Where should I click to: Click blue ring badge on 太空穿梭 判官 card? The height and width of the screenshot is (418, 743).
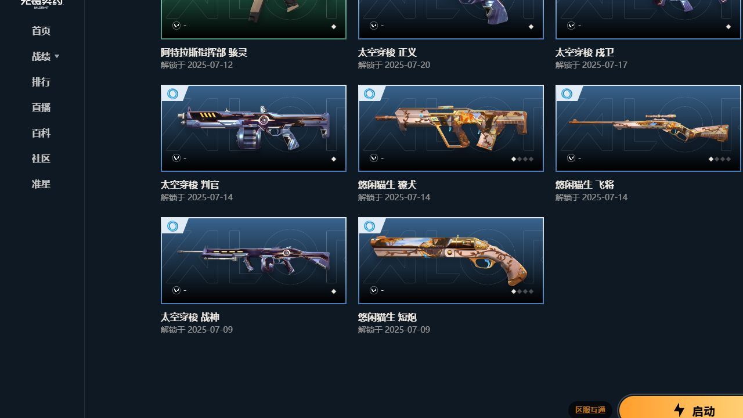pos(172,94)
